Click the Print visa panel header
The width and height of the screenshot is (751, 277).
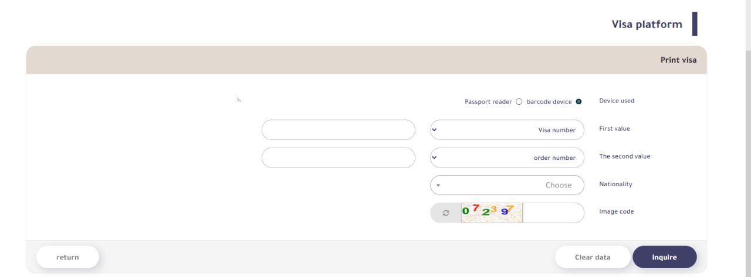click(678, 60)
